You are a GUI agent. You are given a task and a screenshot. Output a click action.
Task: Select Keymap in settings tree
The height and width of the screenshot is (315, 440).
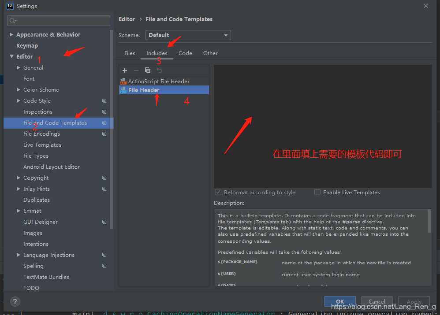coord(27,46)
